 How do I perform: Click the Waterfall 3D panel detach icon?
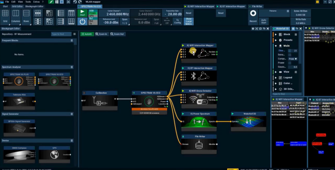coord(297,29)
